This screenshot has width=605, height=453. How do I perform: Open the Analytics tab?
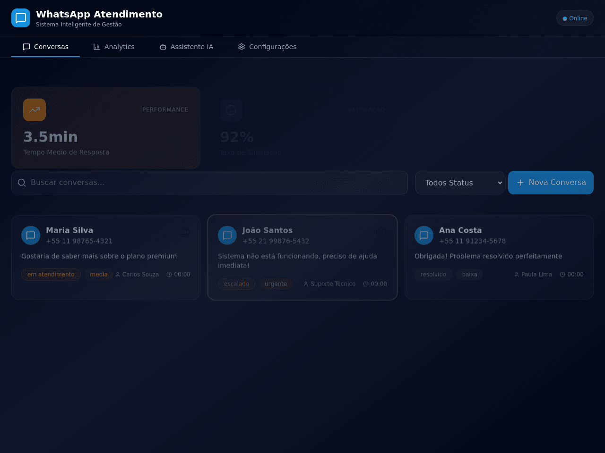point(114,47)
